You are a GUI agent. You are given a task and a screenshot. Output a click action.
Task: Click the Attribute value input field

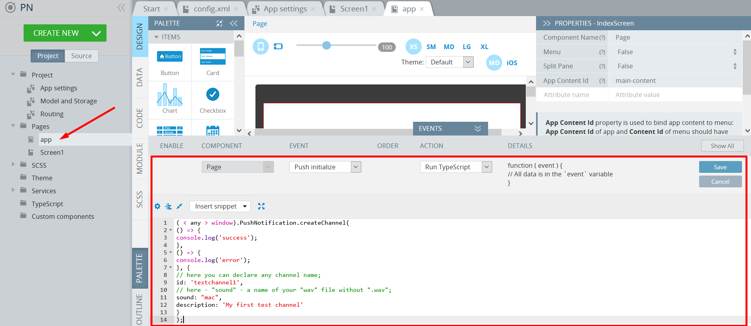[675, 95]
